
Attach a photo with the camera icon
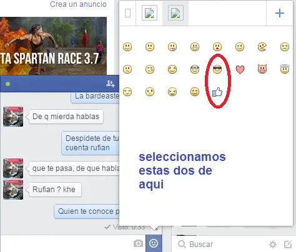[138, 243]
